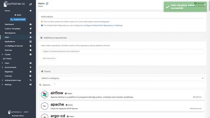Viewport: 210px width, 118px height.
Task: Click the dimko user avatar icon
Action: (x=196, y=3)
